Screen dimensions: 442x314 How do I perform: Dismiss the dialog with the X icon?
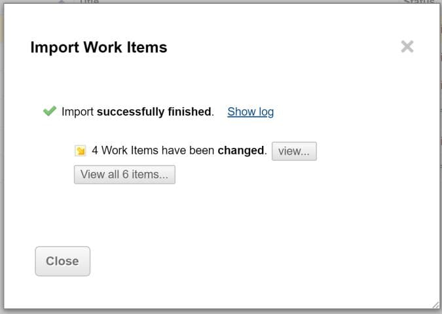coord(407,46)
